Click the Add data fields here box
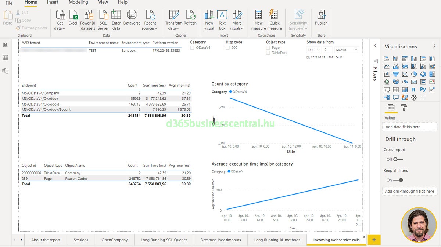Image resolution: width=441 pixels, height=247 pixels. click(x=409, y=127)
